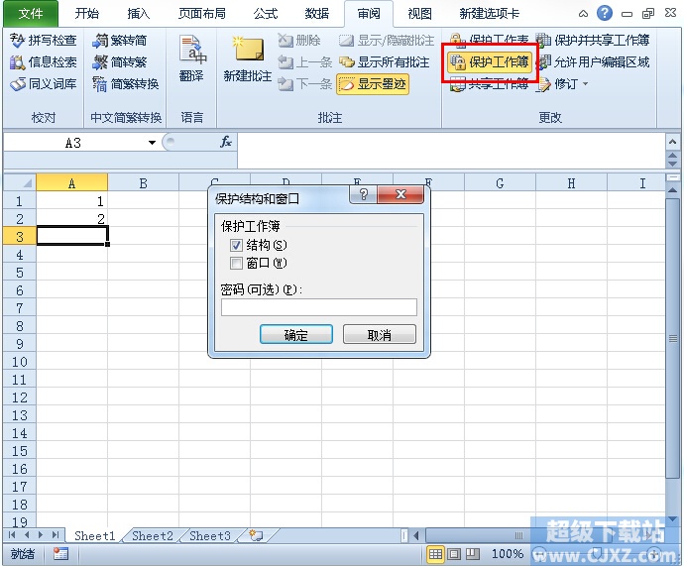This screenshot has height=566, width=684.
Task: Open the 公式 tab
Action: click(x=266, y=14)
